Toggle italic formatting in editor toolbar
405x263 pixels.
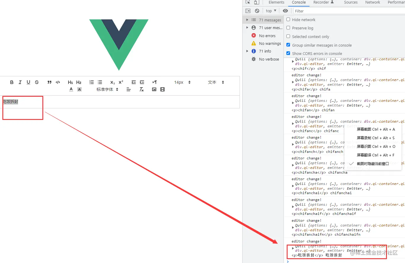click(x=20, y=82)
